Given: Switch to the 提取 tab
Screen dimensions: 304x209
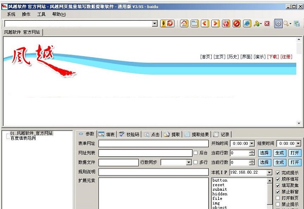Looking at the screenshot, I should (172, 134).
